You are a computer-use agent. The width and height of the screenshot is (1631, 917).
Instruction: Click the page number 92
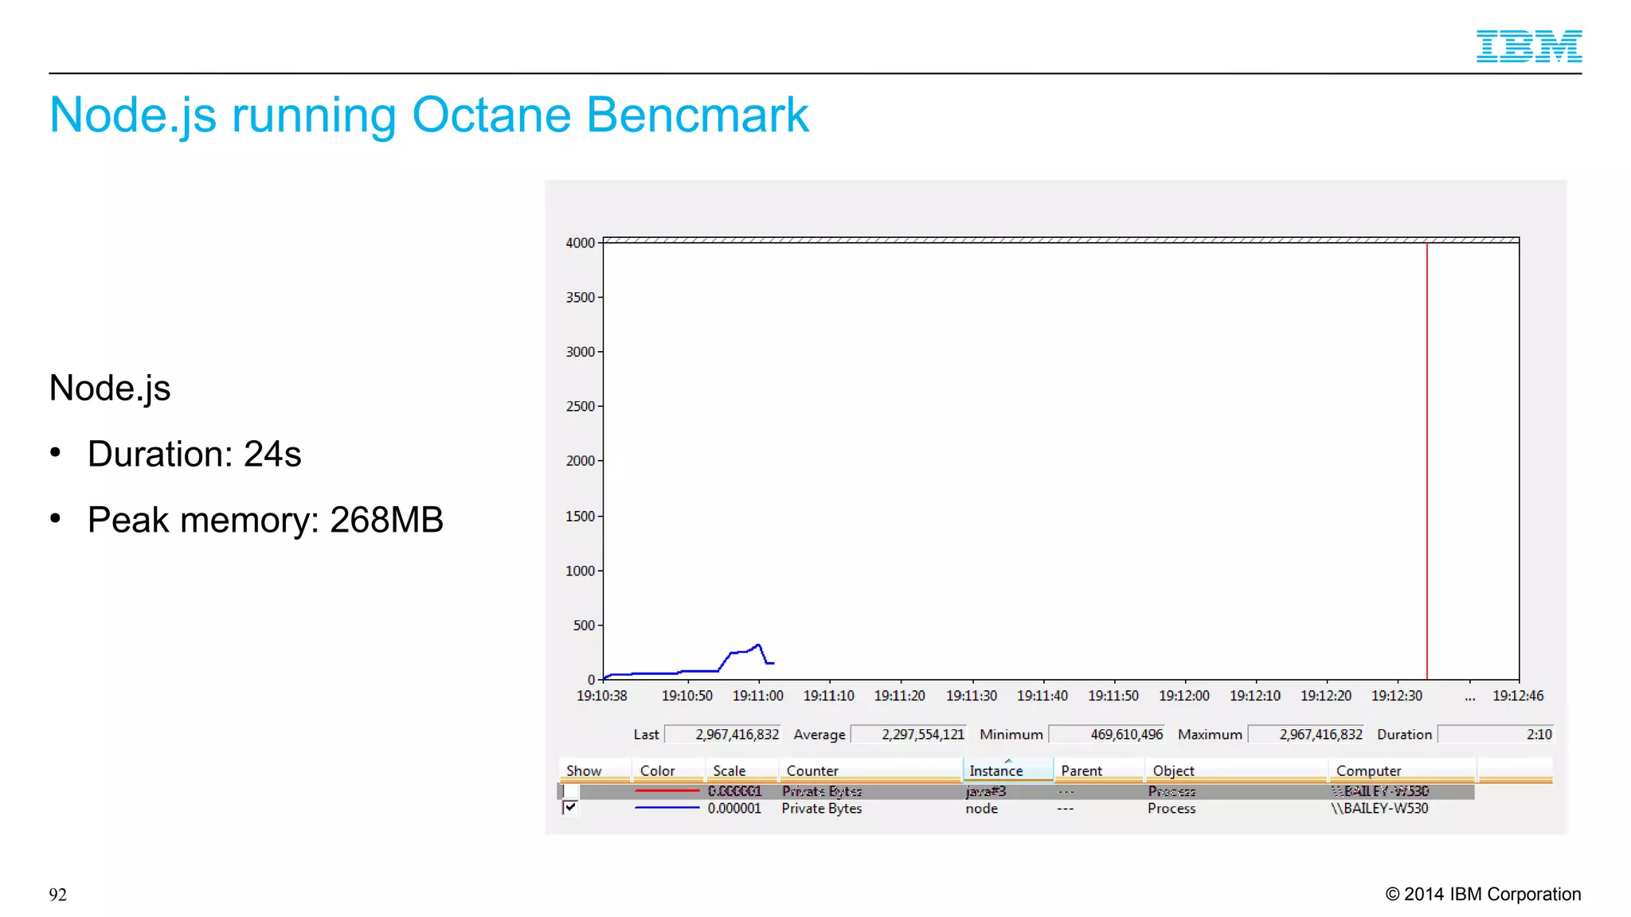pyautogui.click(x=57, y=895)
